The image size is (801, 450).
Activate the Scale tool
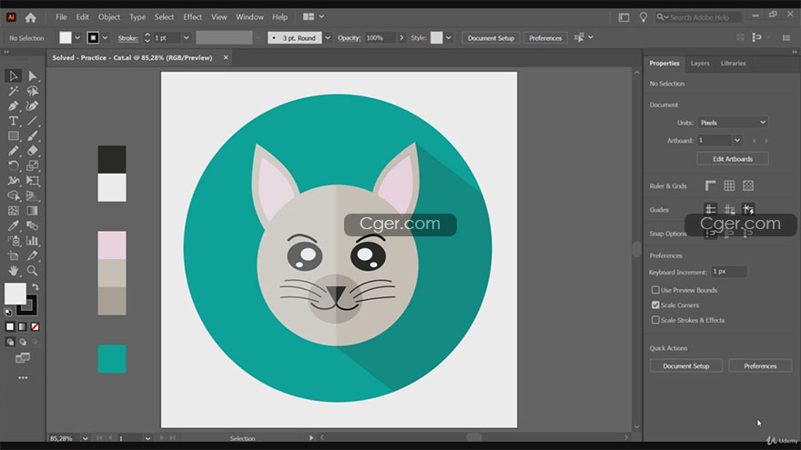point(33,165)
